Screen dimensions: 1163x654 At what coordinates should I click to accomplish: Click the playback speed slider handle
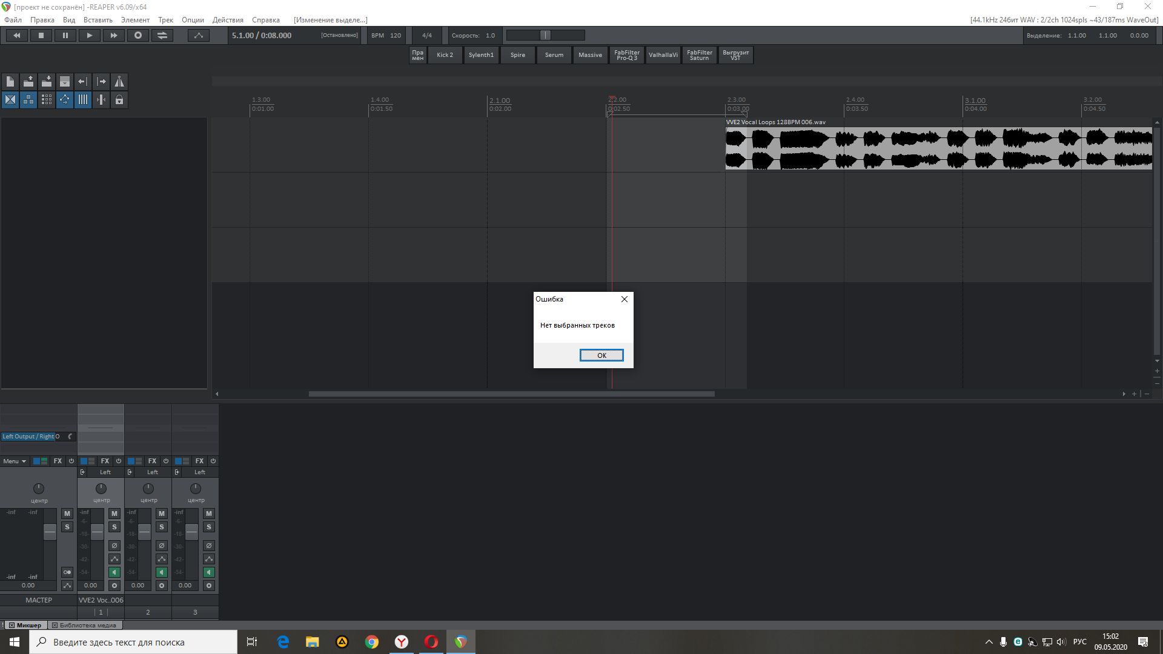click(545, 36)
